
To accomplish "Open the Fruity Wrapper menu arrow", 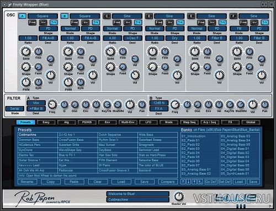I will point(4,4).
